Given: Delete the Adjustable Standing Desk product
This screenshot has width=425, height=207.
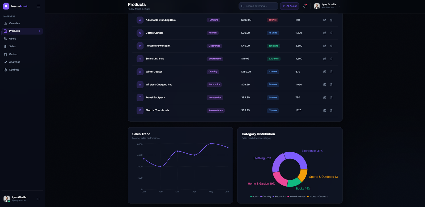Looking at the screenshot, I should [331, 20].
